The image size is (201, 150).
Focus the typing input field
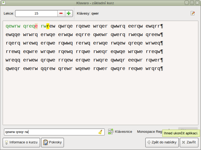click(54, 132)
